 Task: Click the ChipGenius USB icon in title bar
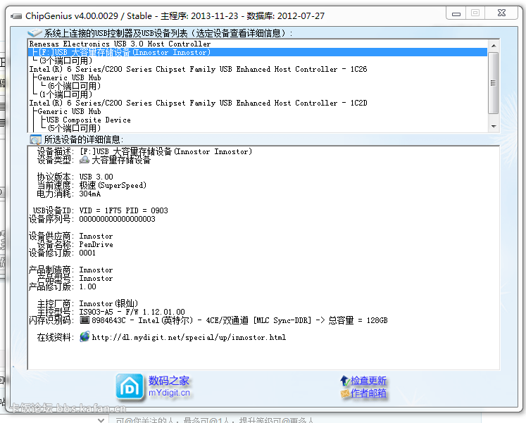click(16, 15)
